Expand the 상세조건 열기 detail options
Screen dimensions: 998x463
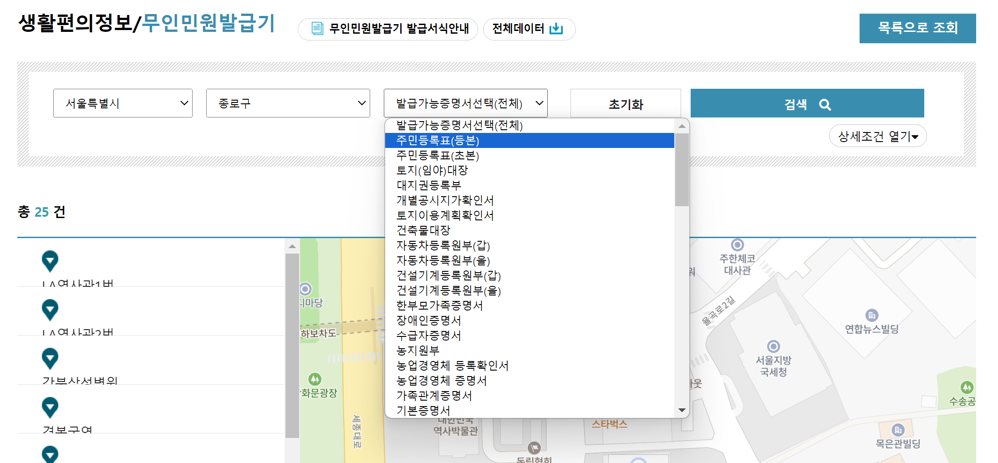878,135
